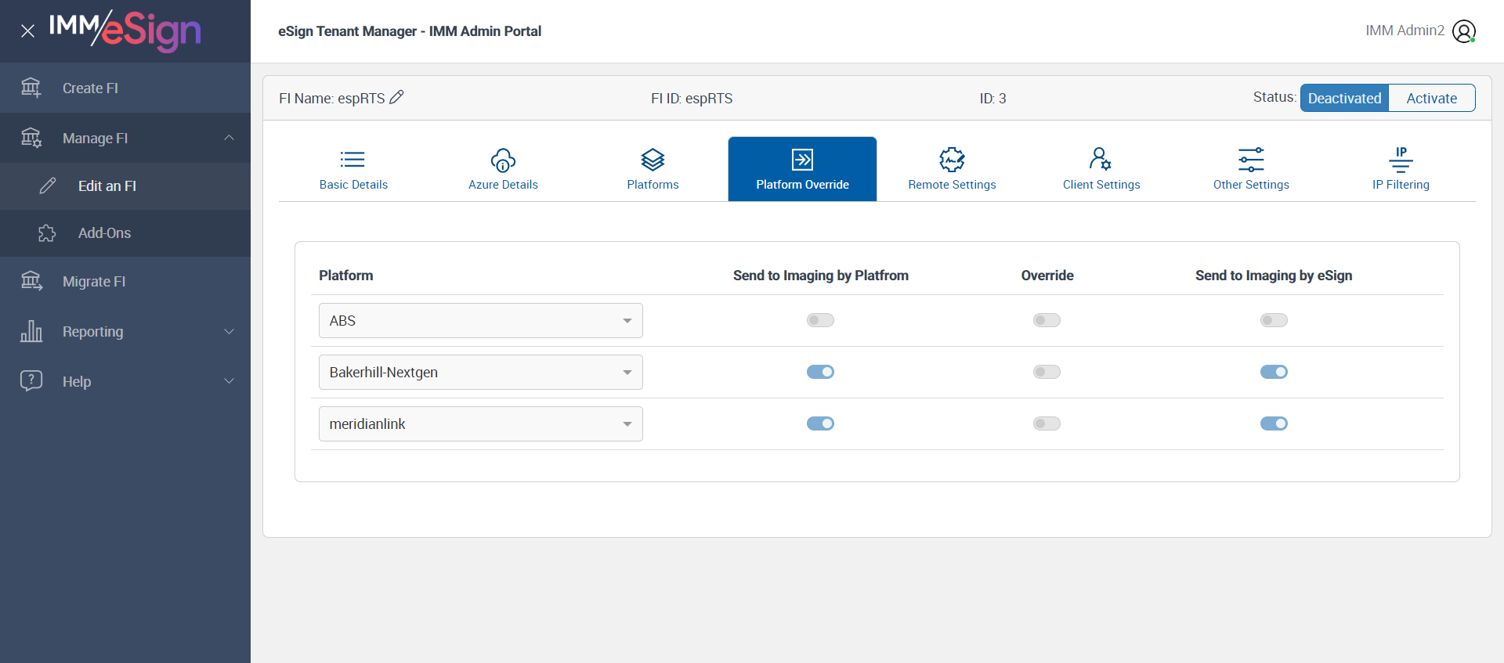Expand the meridianlink platform dropdown
1504x663 pixels.
click(x=480, y=424)
